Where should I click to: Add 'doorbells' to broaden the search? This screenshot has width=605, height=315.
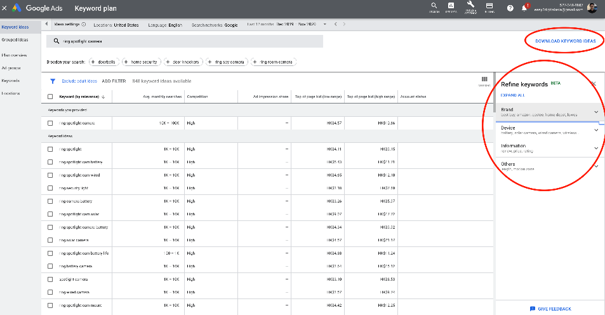(103, 62)
